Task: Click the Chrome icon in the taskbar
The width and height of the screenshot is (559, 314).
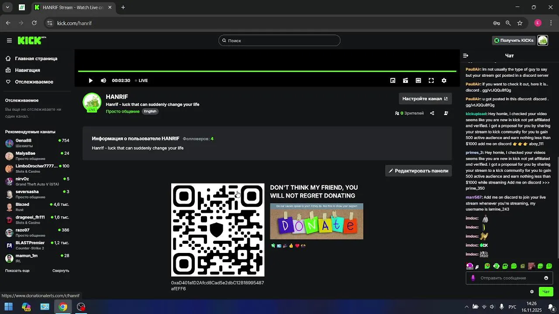Action: (x=63, y=307)
